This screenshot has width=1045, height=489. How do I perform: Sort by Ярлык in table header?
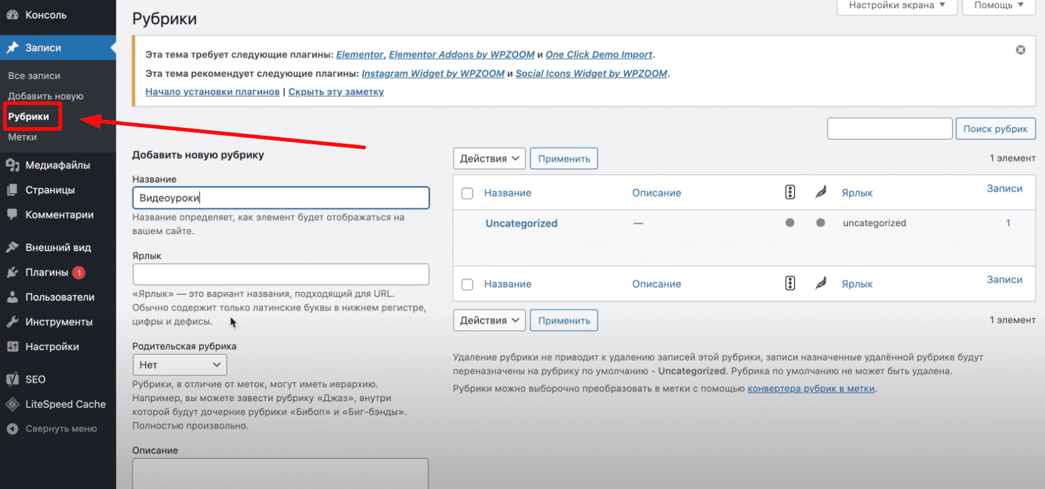coord(857,193)
